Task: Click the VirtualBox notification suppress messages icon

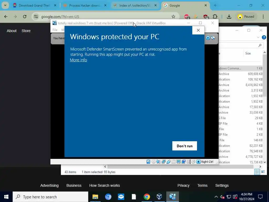Action: (213, 38)
